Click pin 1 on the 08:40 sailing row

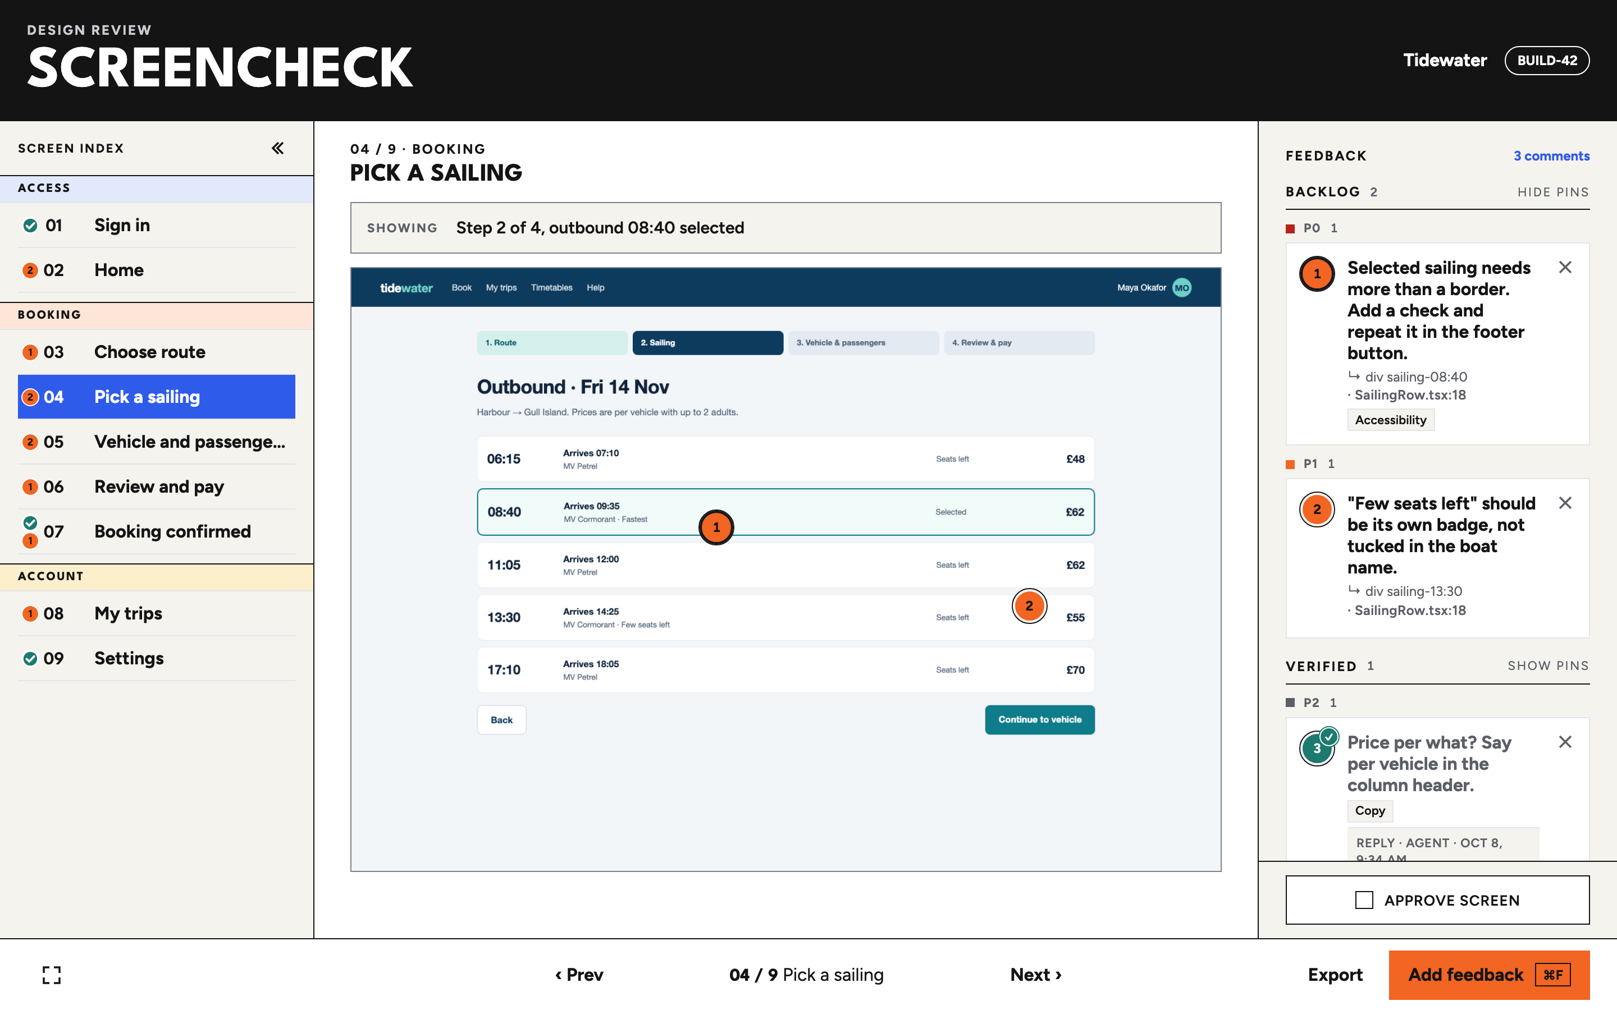coord(716,527)
